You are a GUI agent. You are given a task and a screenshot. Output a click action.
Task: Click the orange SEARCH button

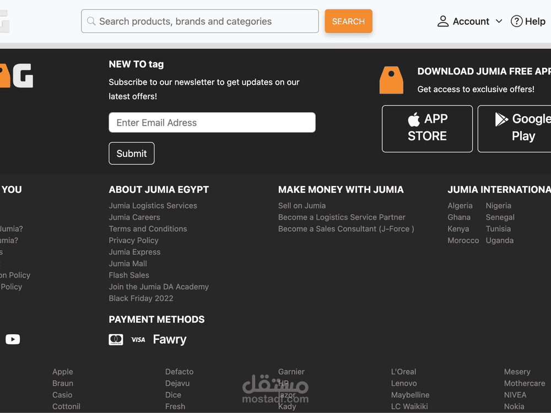[x=348, y=21]
